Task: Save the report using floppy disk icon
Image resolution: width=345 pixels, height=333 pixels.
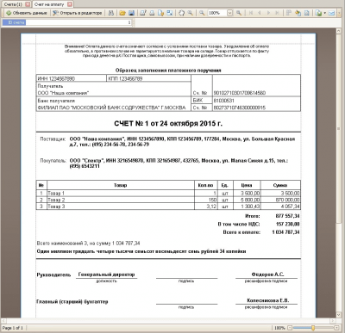Action: pos(131,13)
